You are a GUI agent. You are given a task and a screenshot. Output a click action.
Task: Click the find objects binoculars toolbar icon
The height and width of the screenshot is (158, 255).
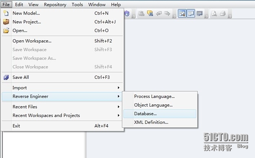(x=150, y=13)
